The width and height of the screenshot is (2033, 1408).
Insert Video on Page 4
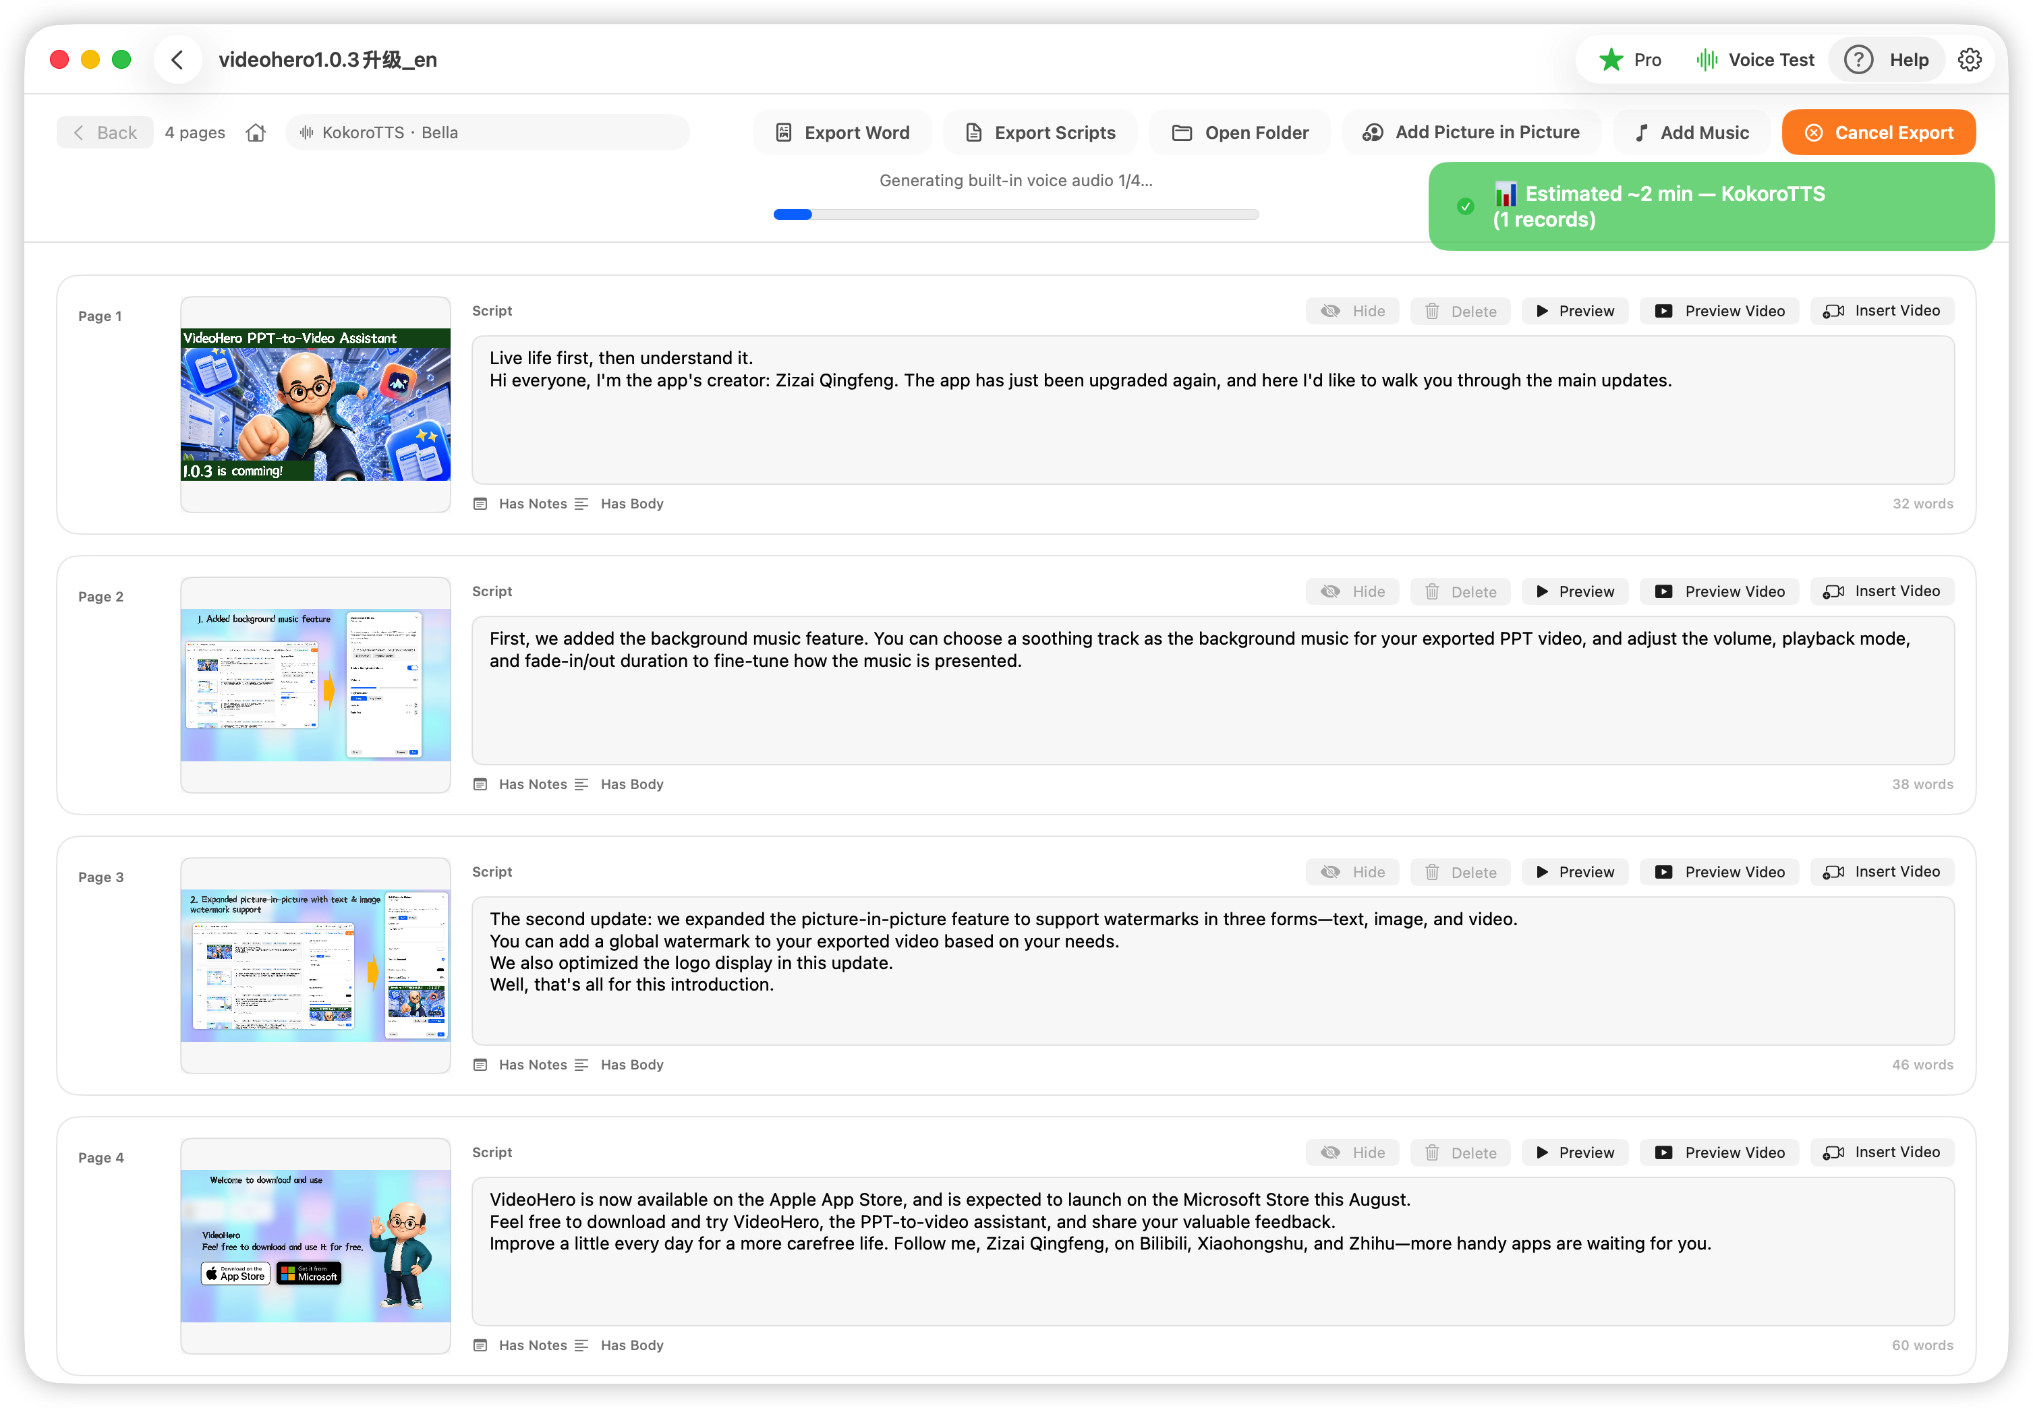click(1882, 1152)
